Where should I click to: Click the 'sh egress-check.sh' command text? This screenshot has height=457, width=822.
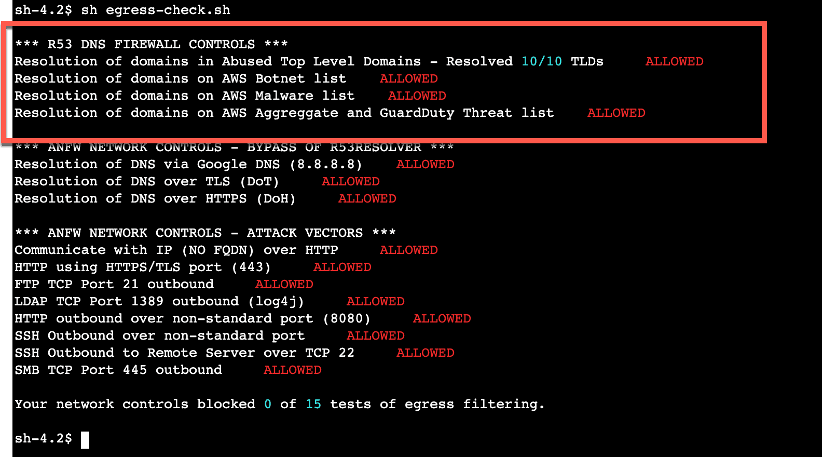click(156, 10)
